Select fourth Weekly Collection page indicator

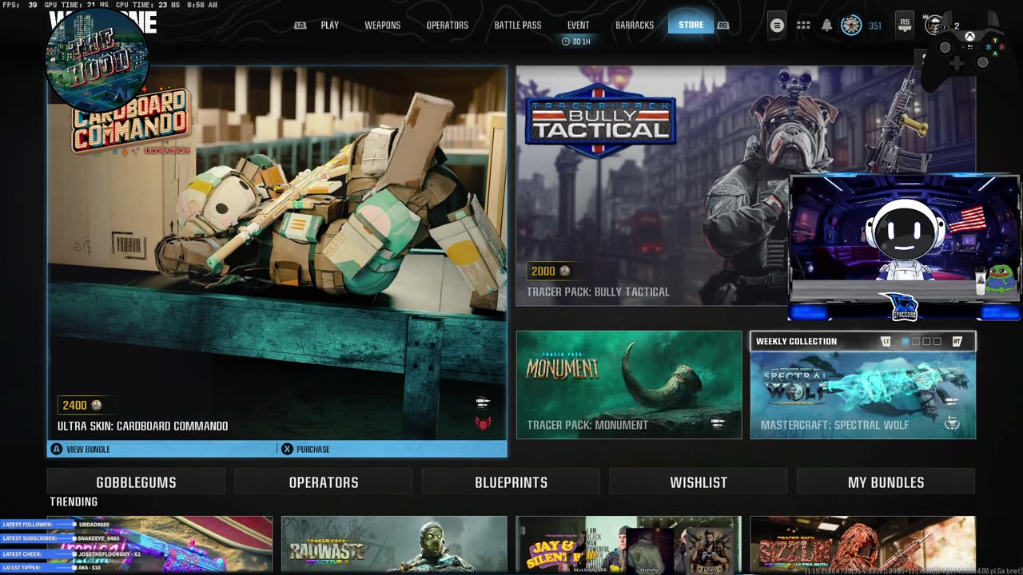click(937, 341)
